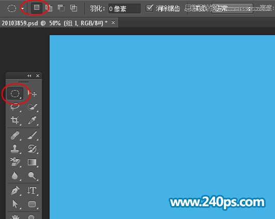275x219 pixels.
Task: Select the Dodge tool
Action: coord(33,176)
